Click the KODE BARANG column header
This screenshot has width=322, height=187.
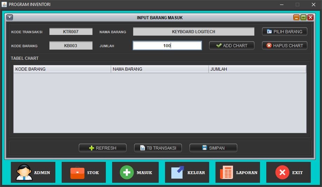62,69
